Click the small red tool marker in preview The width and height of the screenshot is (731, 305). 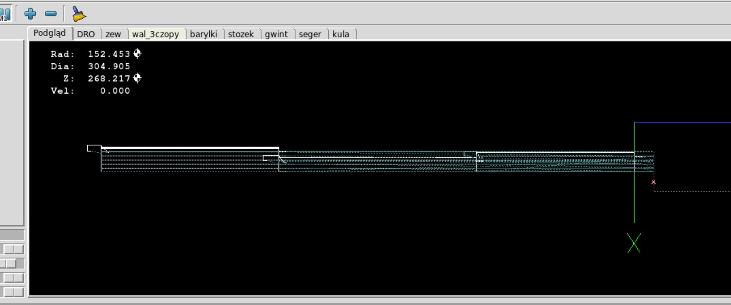654,182
